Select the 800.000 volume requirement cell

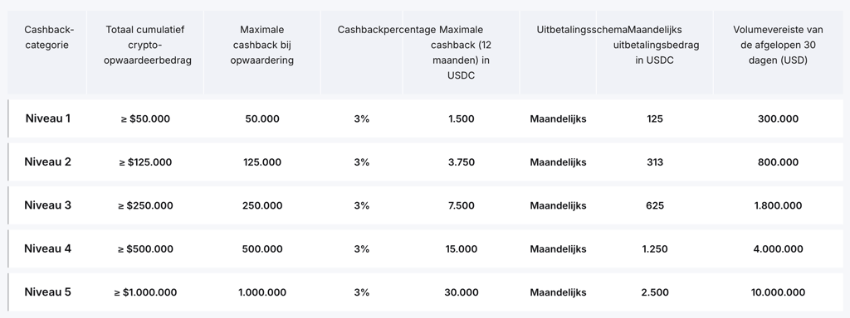(x=778, y=162)
